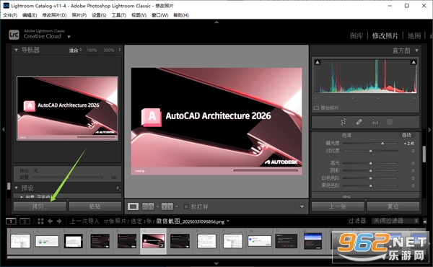Viewport: 433px width, 267px height.
Task: Open the 文件(F) menu
Action: [x=10, y=15]
